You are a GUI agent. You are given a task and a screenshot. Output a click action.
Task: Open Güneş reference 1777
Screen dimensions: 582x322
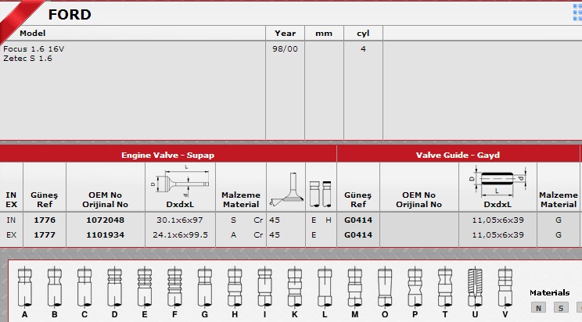[45, 234]
